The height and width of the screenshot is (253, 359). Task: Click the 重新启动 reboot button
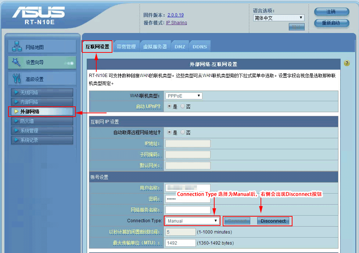pyautogui.click(x=331, y=23)
